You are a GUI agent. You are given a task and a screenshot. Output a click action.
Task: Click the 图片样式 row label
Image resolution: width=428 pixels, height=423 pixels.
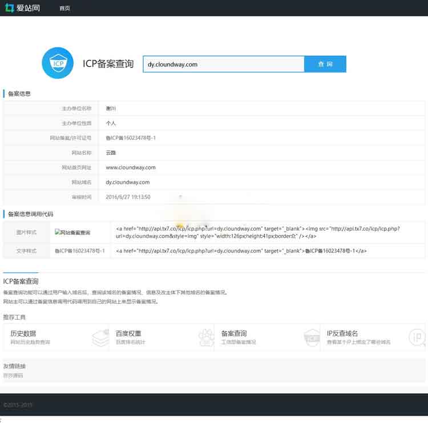coord(26,232)
